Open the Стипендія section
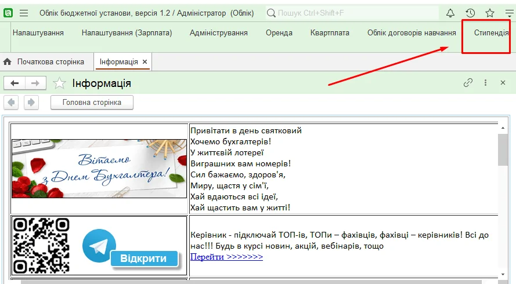The height and width of the screenshot is (284, 516). coord(491,33)
